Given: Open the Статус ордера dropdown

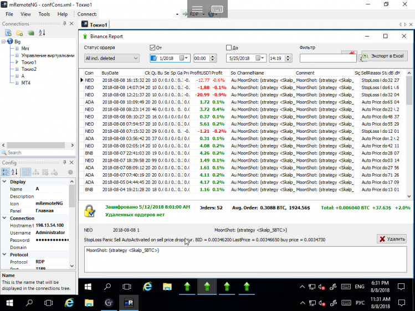Looking at the screenshot, I should point(112,58).
